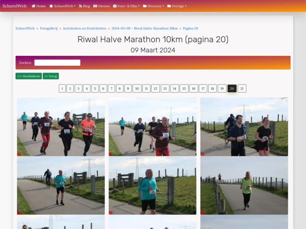The image size is (306, 229).
Task: Expand the SchorelWeb dropdown menu
Action: tap(62, 6)
